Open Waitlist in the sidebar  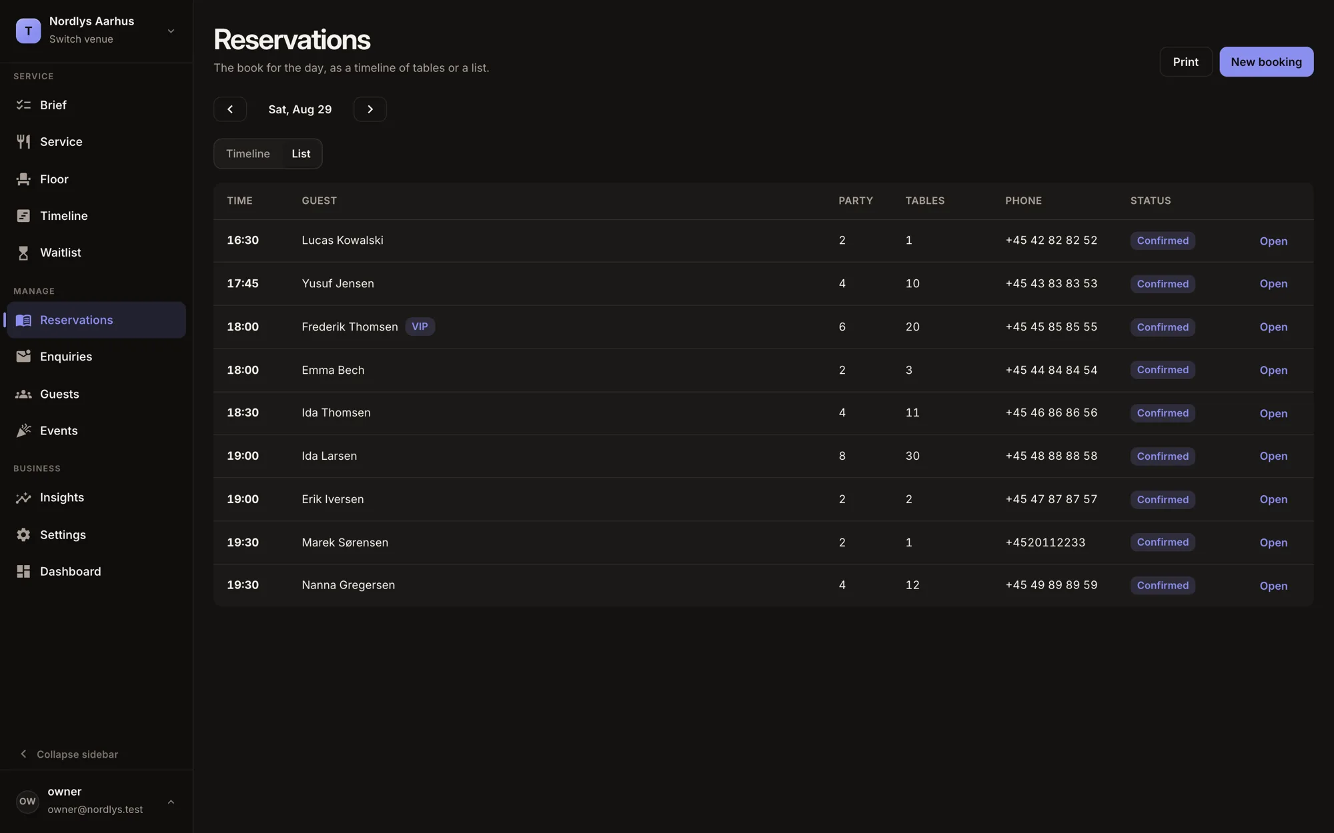[96, 253]
